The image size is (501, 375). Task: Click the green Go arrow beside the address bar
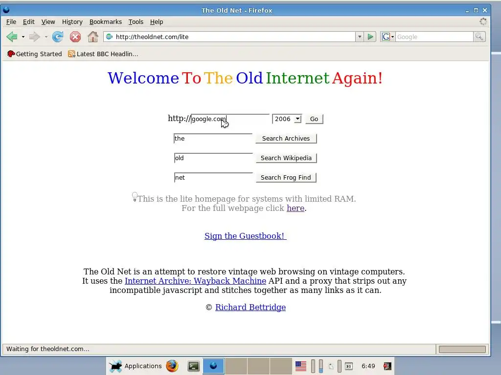click(x=370, y=37)
